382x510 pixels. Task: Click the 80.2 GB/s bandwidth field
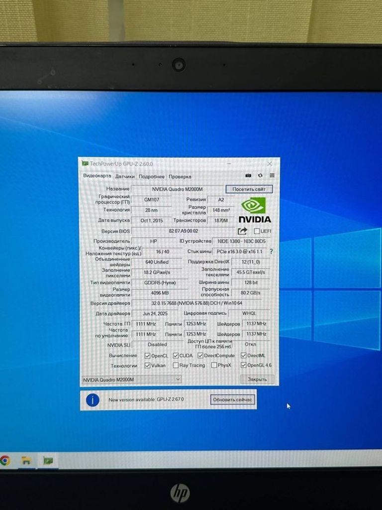[251, 293]
